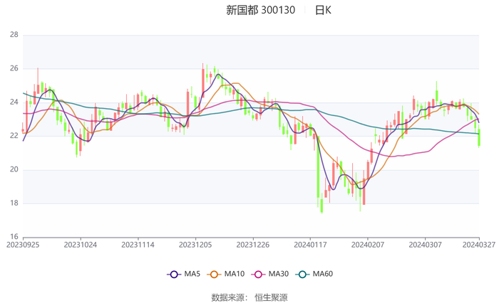Select the 20240207 x-axis date
Viewport: 499px width, 303px height.
click(x=366, y=245)
